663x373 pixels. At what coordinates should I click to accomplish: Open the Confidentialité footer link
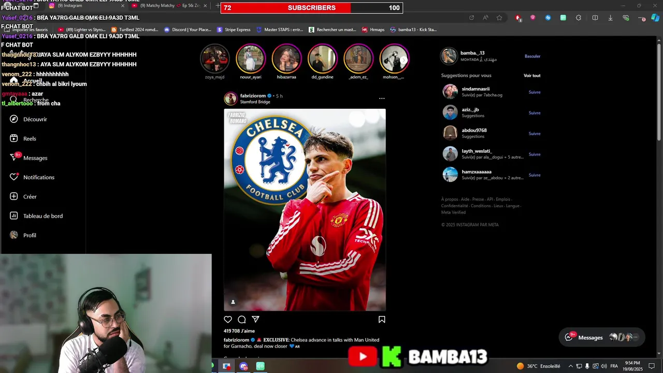point(454,206)
